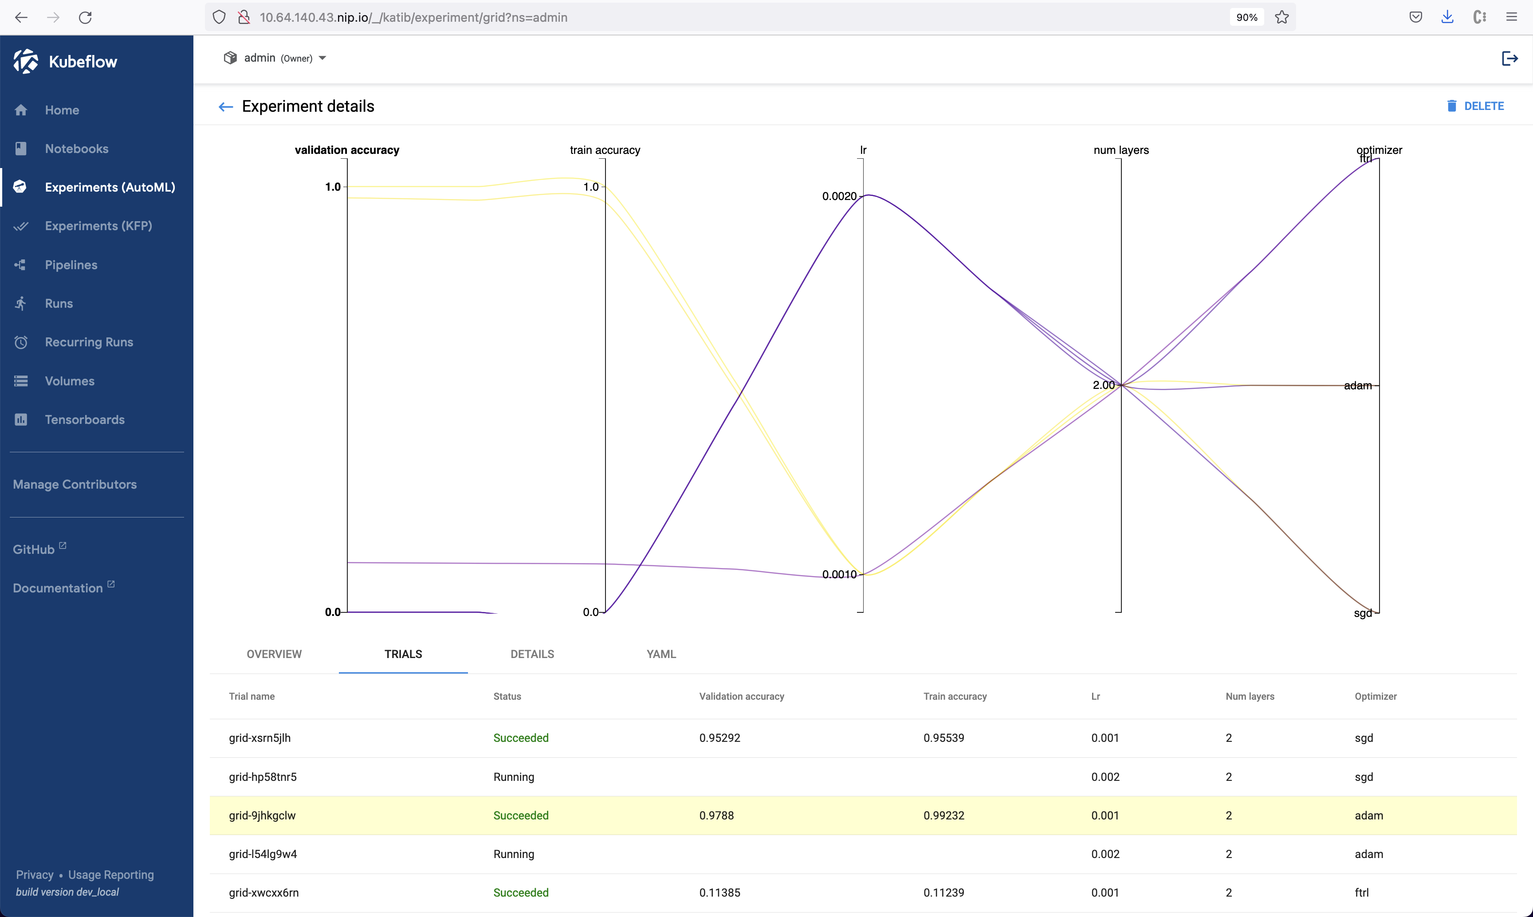The width and height of the screenshot is (1533, 917).
Task: Select the grid-9jhkgclw trial row
Action: (262, 815)
